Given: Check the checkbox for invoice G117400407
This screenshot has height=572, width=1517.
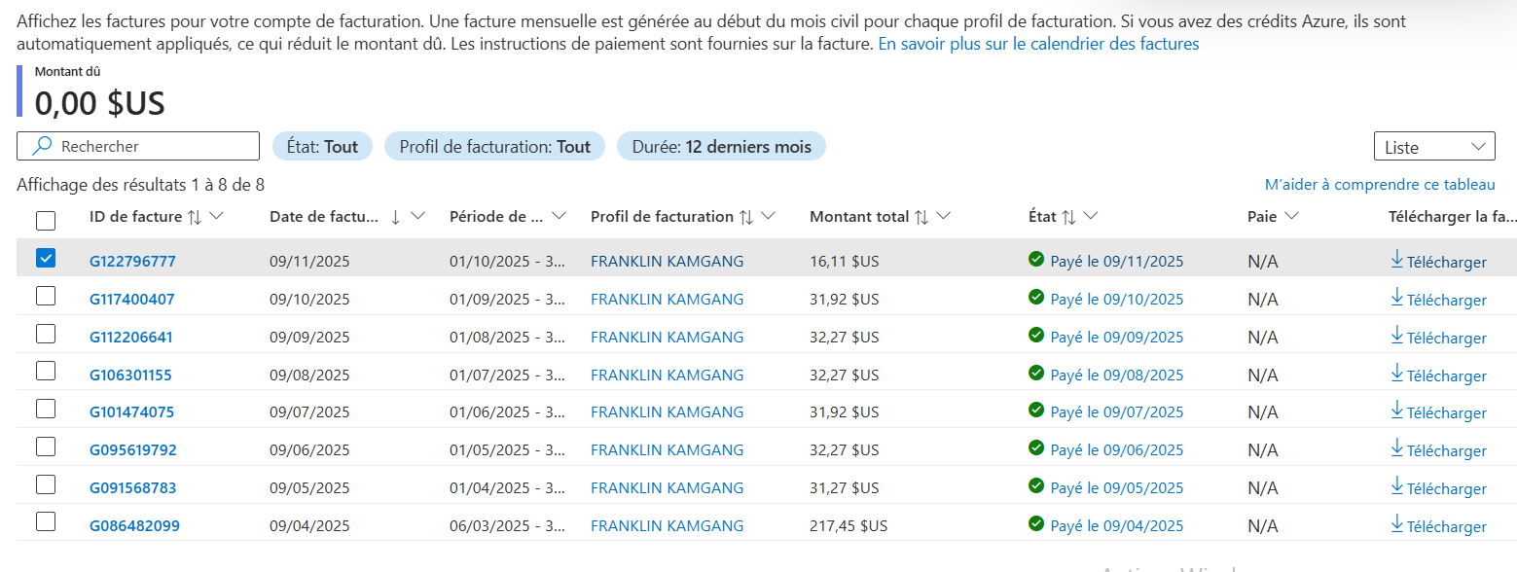Looking at the screenshot, I should click(x=46, y=297).
